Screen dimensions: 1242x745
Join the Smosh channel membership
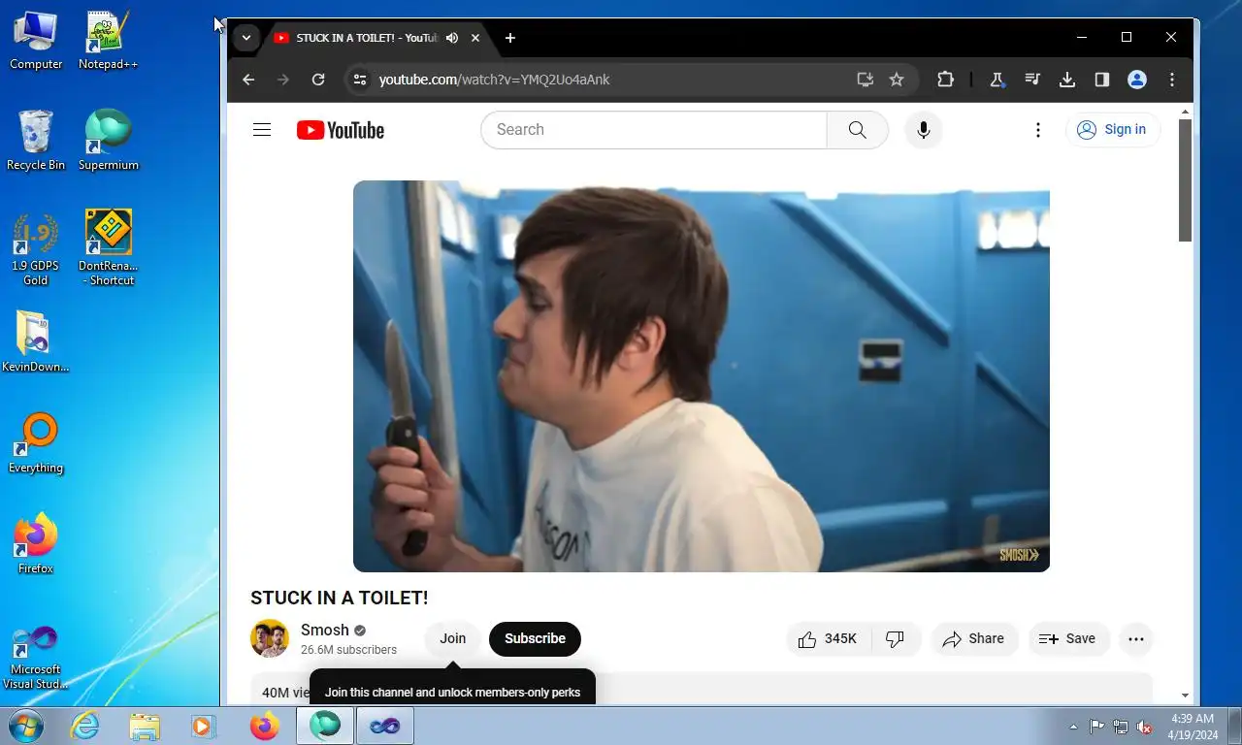(x=453, y=638)
